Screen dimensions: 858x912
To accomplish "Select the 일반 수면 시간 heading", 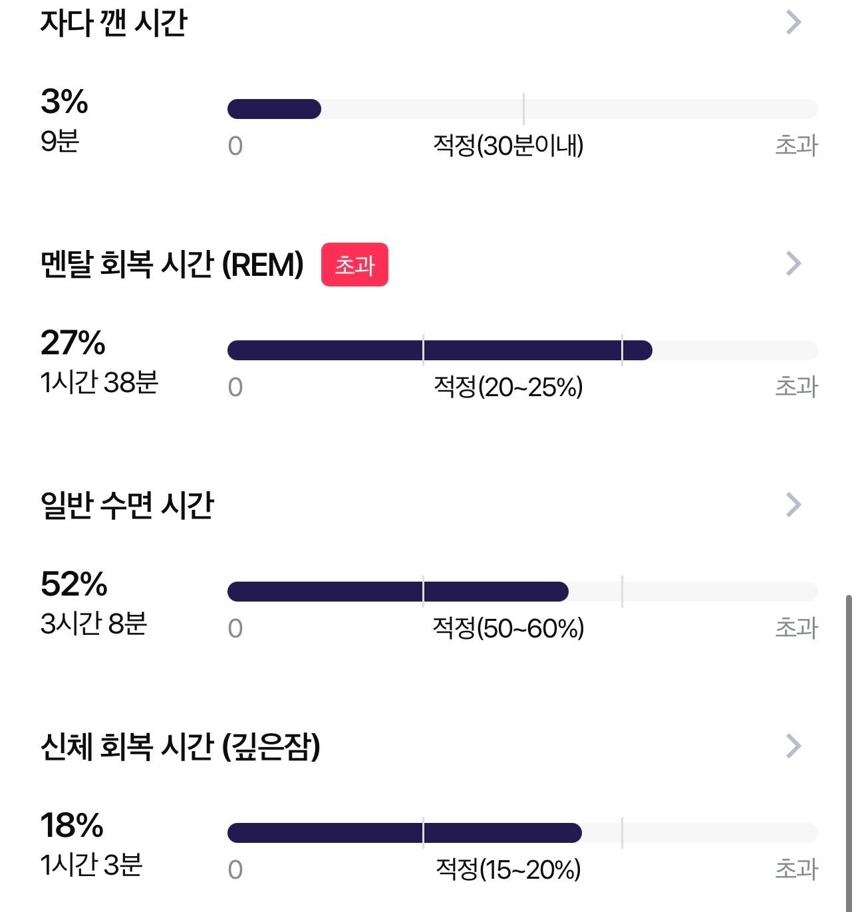I will tap(127, 505).
